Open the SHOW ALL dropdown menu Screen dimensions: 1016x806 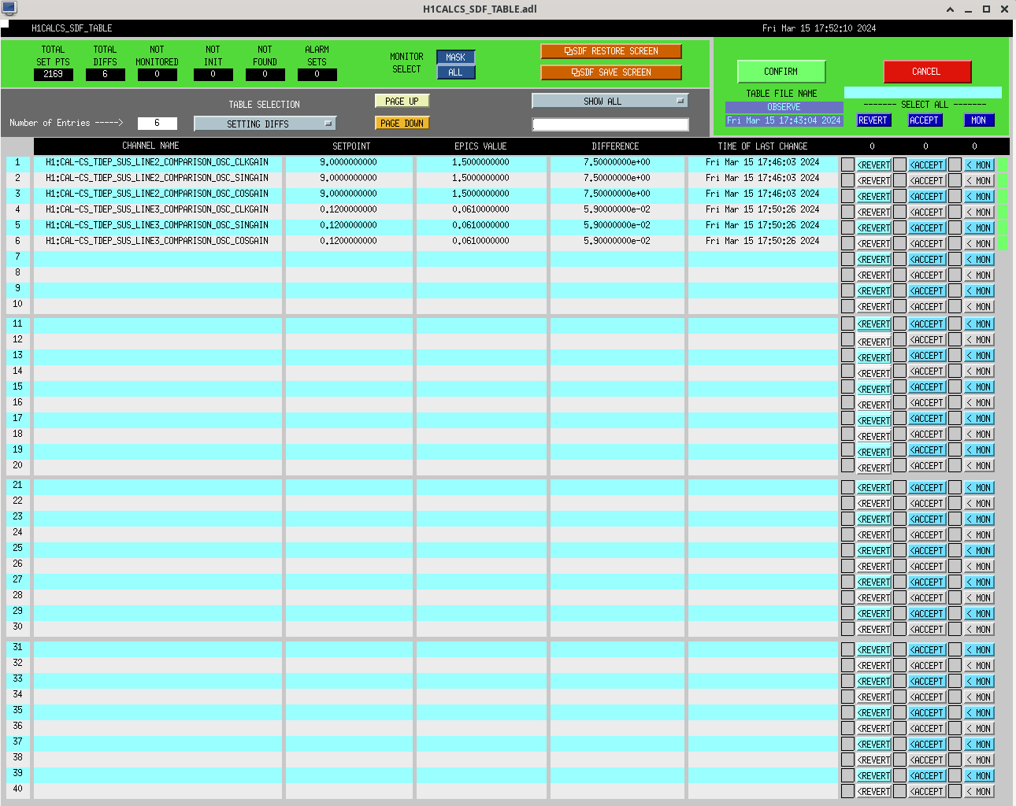[x=610, y=101]
